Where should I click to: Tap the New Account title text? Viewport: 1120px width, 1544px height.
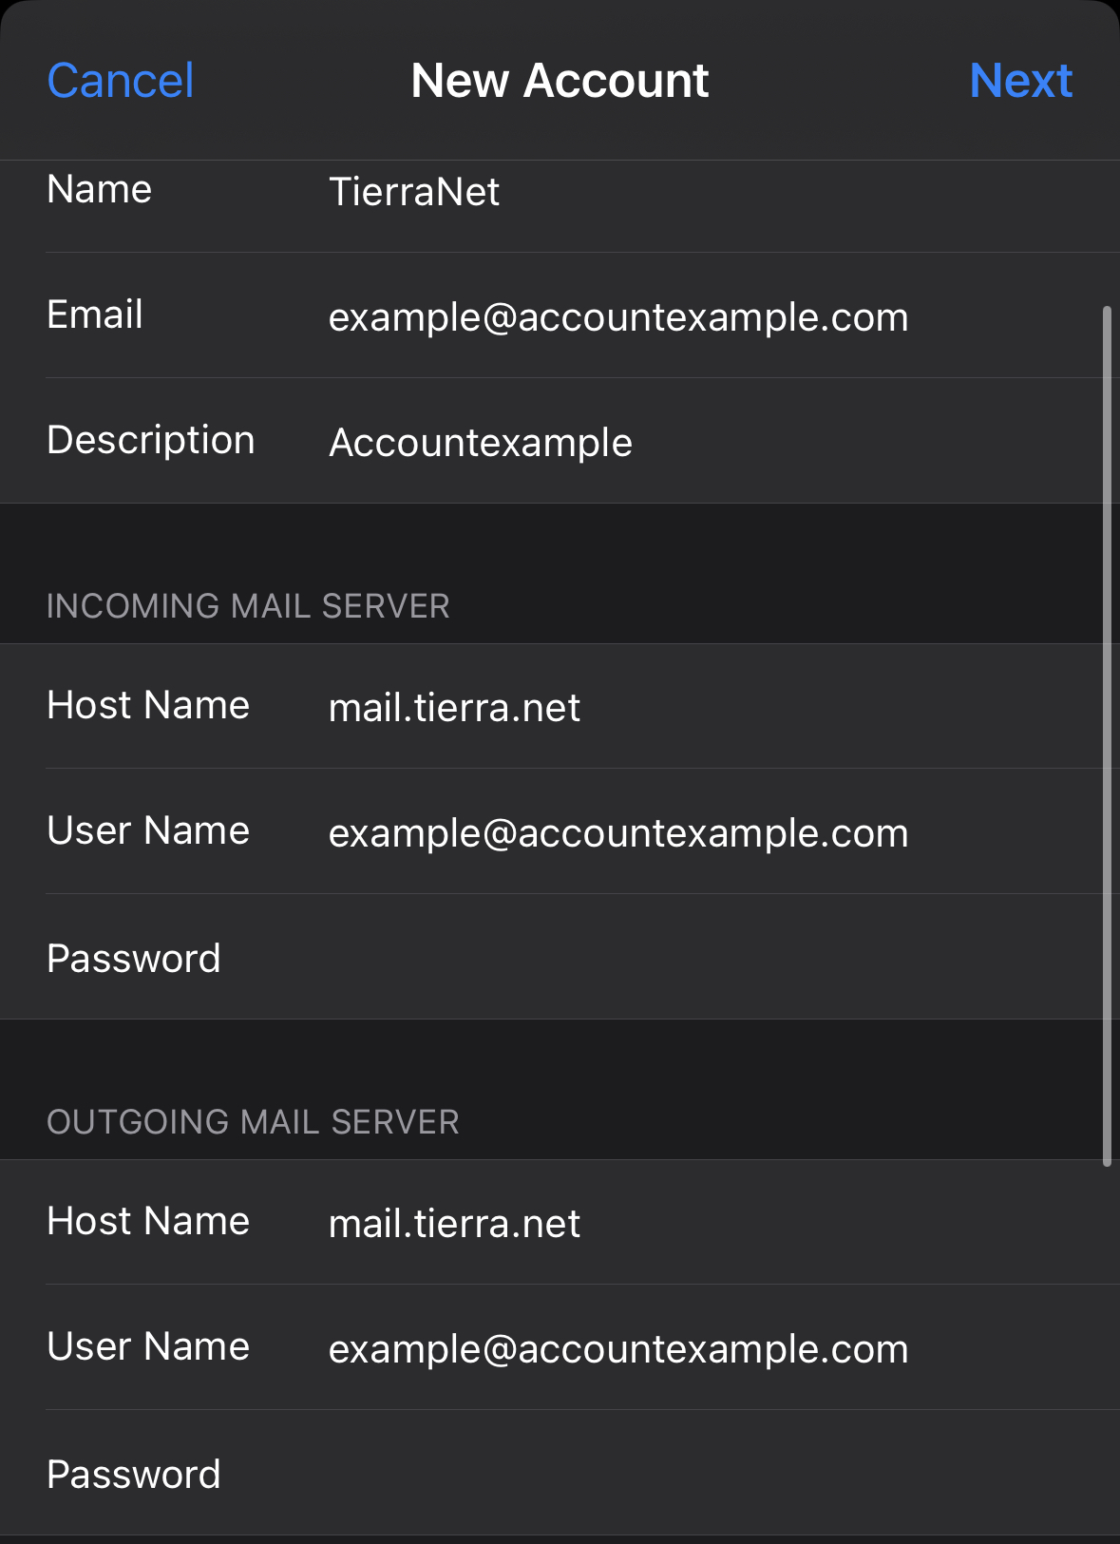(x=560, y=81)
